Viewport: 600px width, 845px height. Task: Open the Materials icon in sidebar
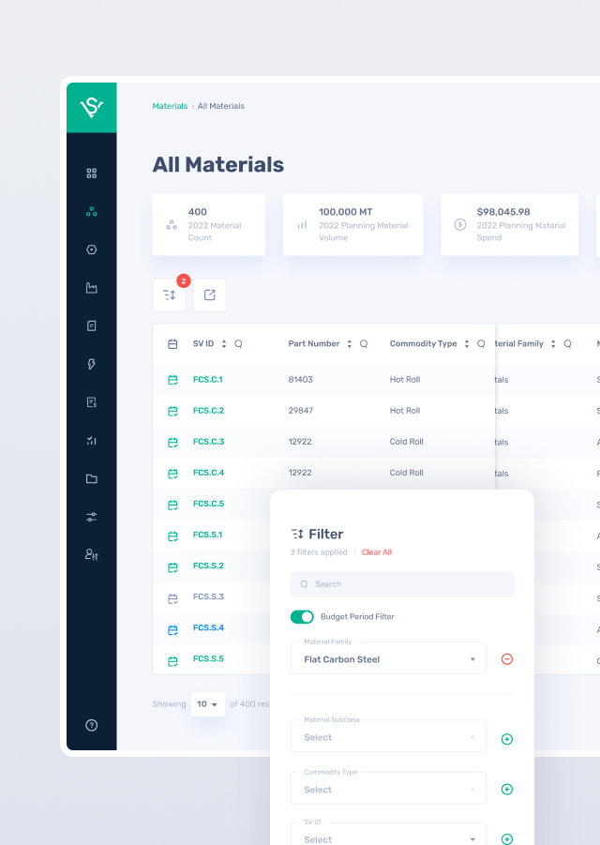(92, 212)
